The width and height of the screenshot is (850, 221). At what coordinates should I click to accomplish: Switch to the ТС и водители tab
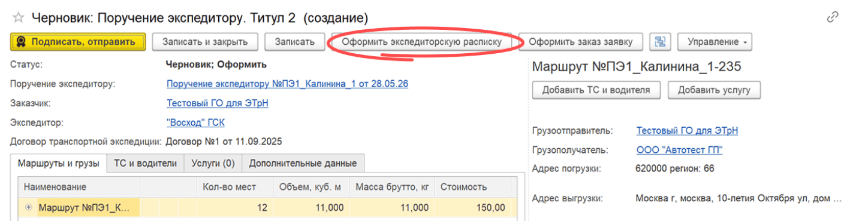(x=145, y=163)
